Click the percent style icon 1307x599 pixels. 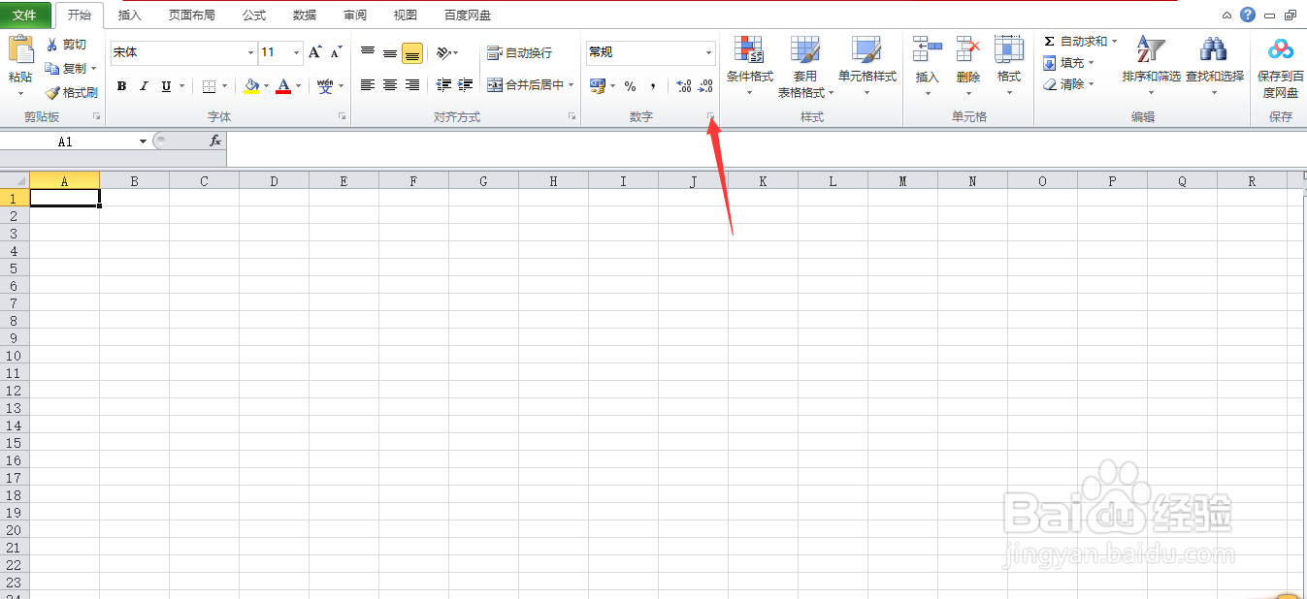coord(629,85)
